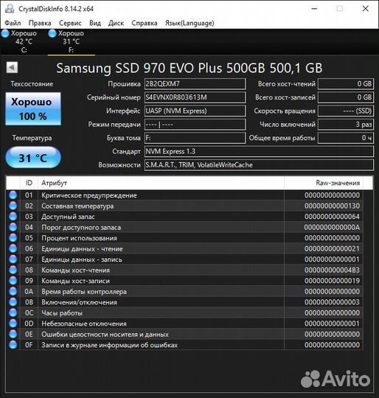379x398 pixels.
Task: Click status orb for attribute 04
Action: [13, 227]
